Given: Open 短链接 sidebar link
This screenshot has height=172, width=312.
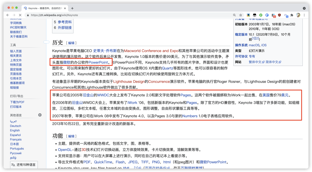Looking at the screenshot, I should [x=14, y=88].
